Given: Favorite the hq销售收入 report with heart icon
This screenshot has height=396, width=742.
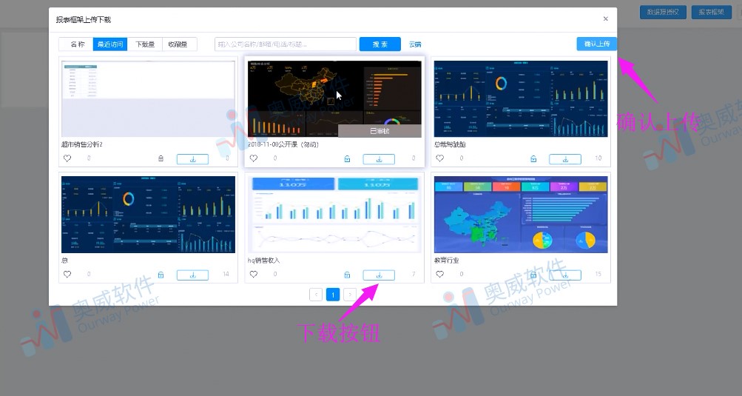Looking at the screenshot, I should [254, 275].
